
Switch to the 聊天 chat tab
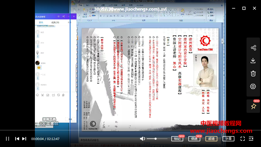41,22
